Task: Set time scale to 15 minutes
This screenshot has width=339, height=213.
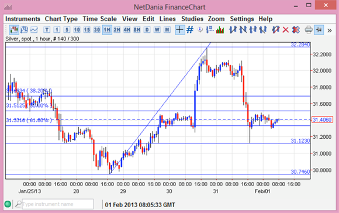Action: 87,30
